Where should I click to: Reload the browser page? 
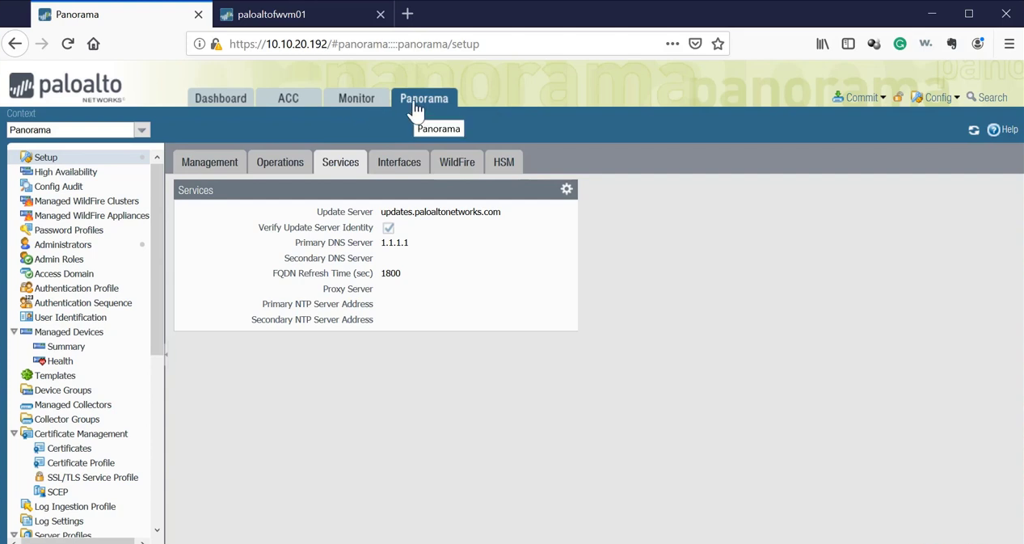(x=68, y=44)
